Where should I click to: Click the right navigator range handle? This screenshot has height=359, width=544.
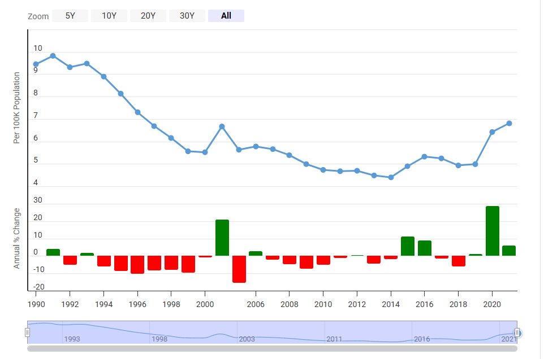click(x=517, y=333)
